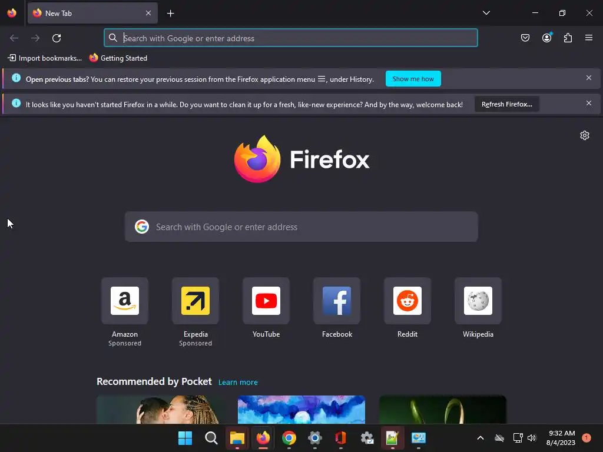This screenshot has width=603, height=452.
Task: Open the taskbar app with the green chart icon
Action: click(392, 438)
